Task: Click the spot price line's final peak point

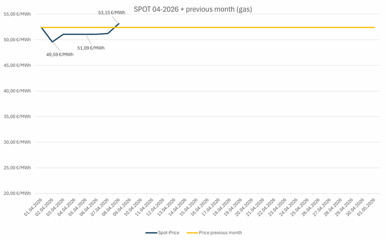Action: pos(119,23)
